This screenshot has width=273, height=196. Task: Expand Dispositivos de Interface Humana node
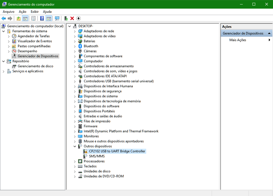click(x=75, y=86)
